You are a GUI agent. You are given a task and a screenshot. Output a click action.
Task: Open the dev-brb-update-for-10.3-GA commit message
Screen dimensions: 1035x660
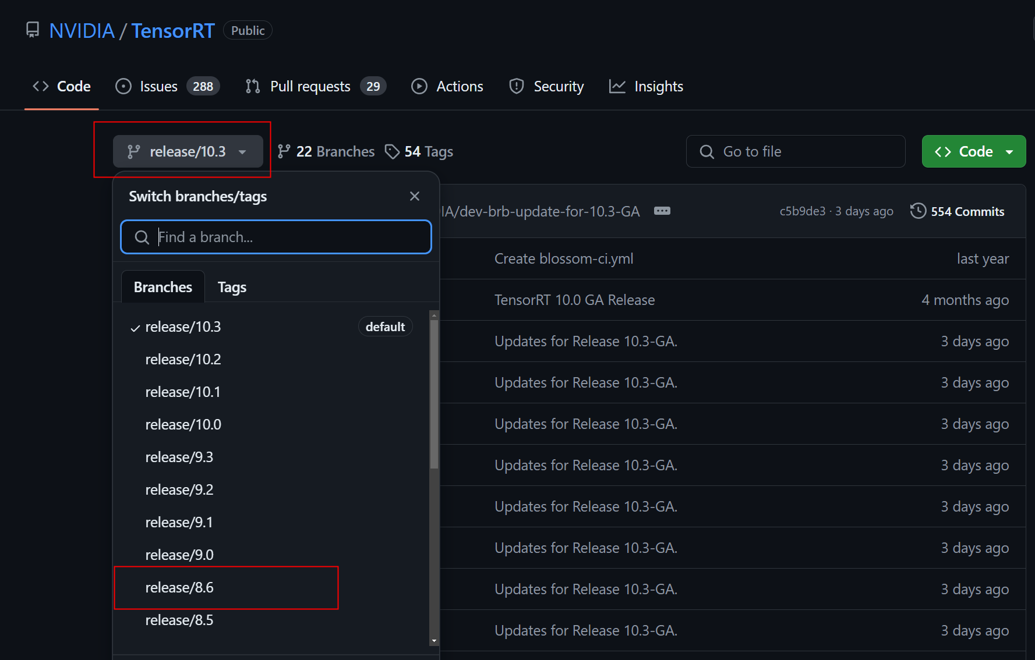pyautogui.click(x=540, y=211)
